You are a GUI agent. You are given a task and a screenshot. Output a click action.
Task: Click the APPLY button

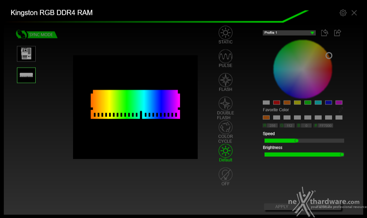pos(282,207)
